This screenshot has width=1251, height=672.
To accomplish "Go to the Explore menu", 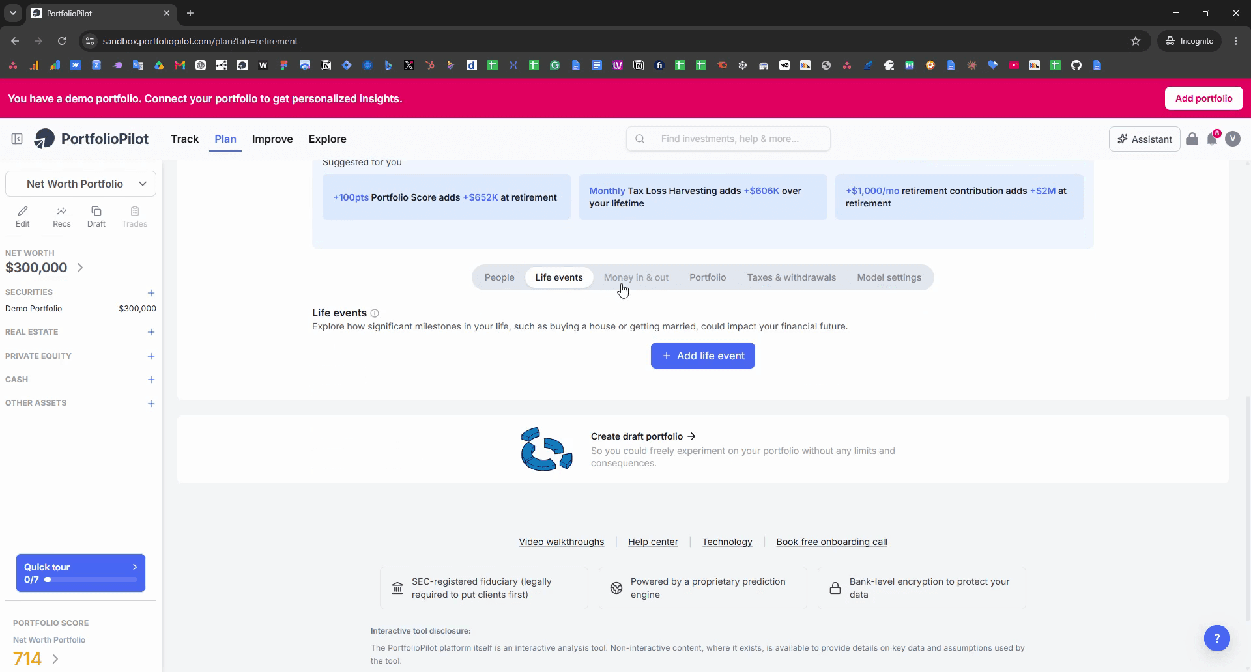I will (x=328, y=139).
